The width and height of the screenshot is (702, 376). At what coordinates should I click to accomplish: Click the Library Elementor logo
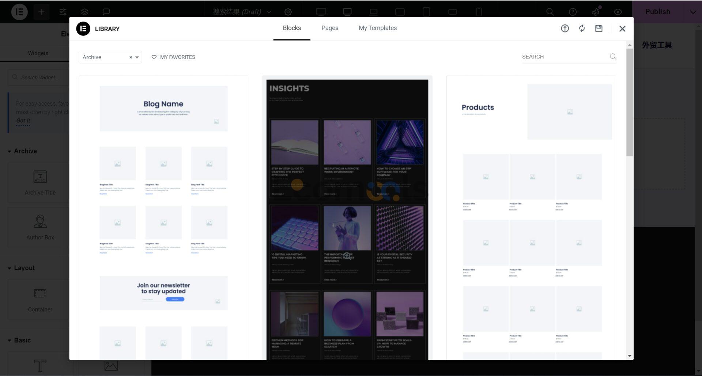[83, 29]
